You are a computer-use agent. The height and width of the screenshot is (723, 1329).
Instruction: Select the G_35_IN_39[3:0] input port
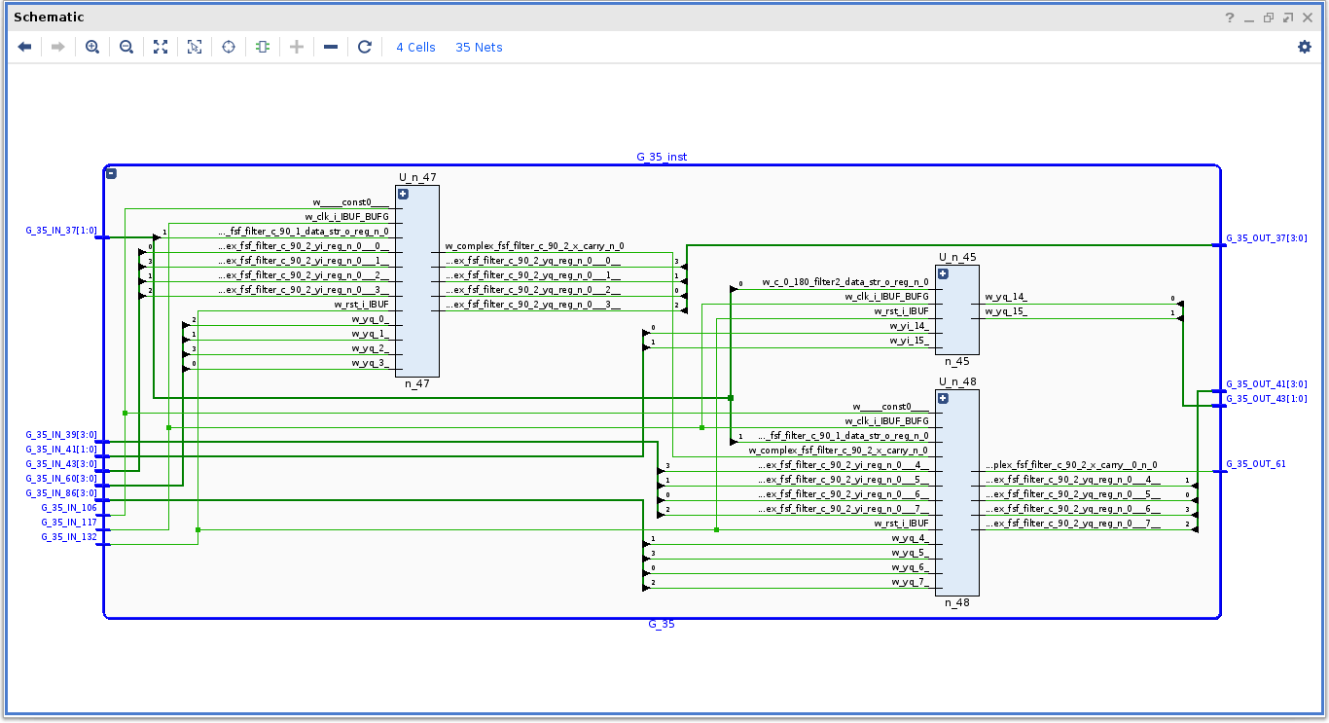60,435
